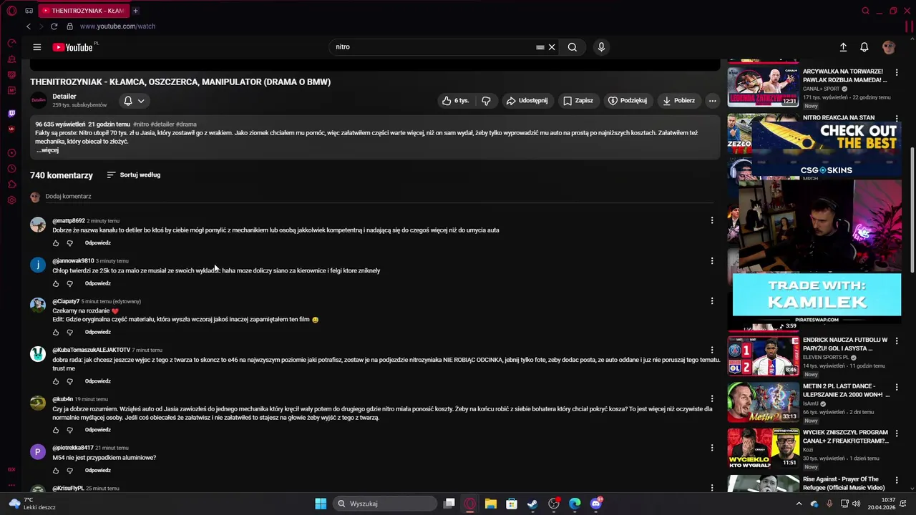Open more actions ellipsis under video

[x=712, y=101]
